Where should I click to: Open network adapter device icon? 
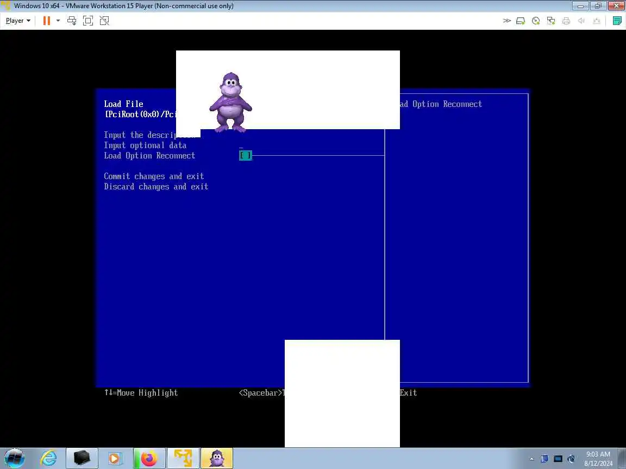click(x=551, y=21)
